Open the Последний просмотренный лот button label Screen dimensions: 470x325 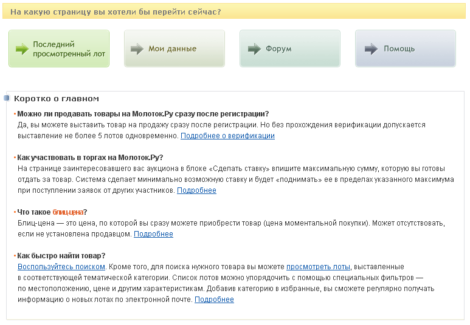(69, 49)
